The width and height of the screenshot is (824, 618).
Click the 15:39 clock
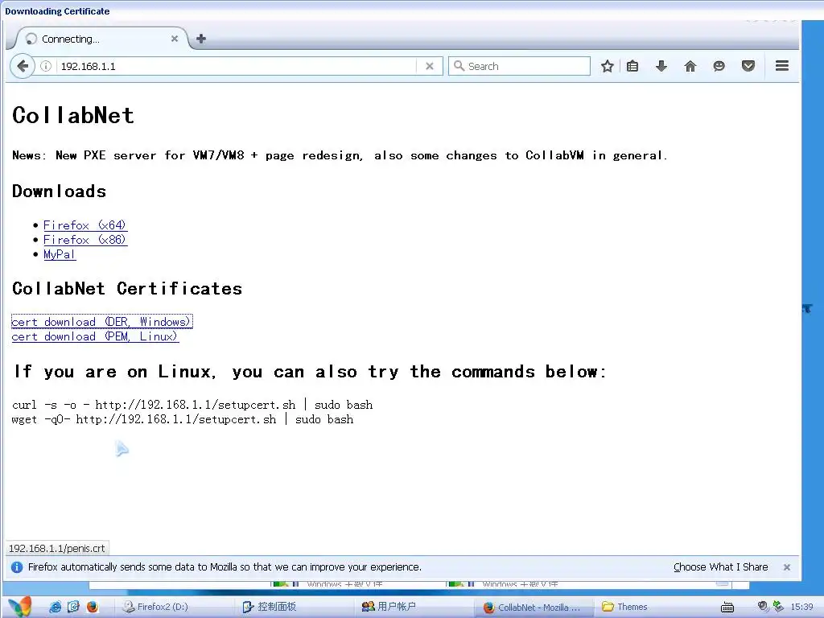point(801,607)
